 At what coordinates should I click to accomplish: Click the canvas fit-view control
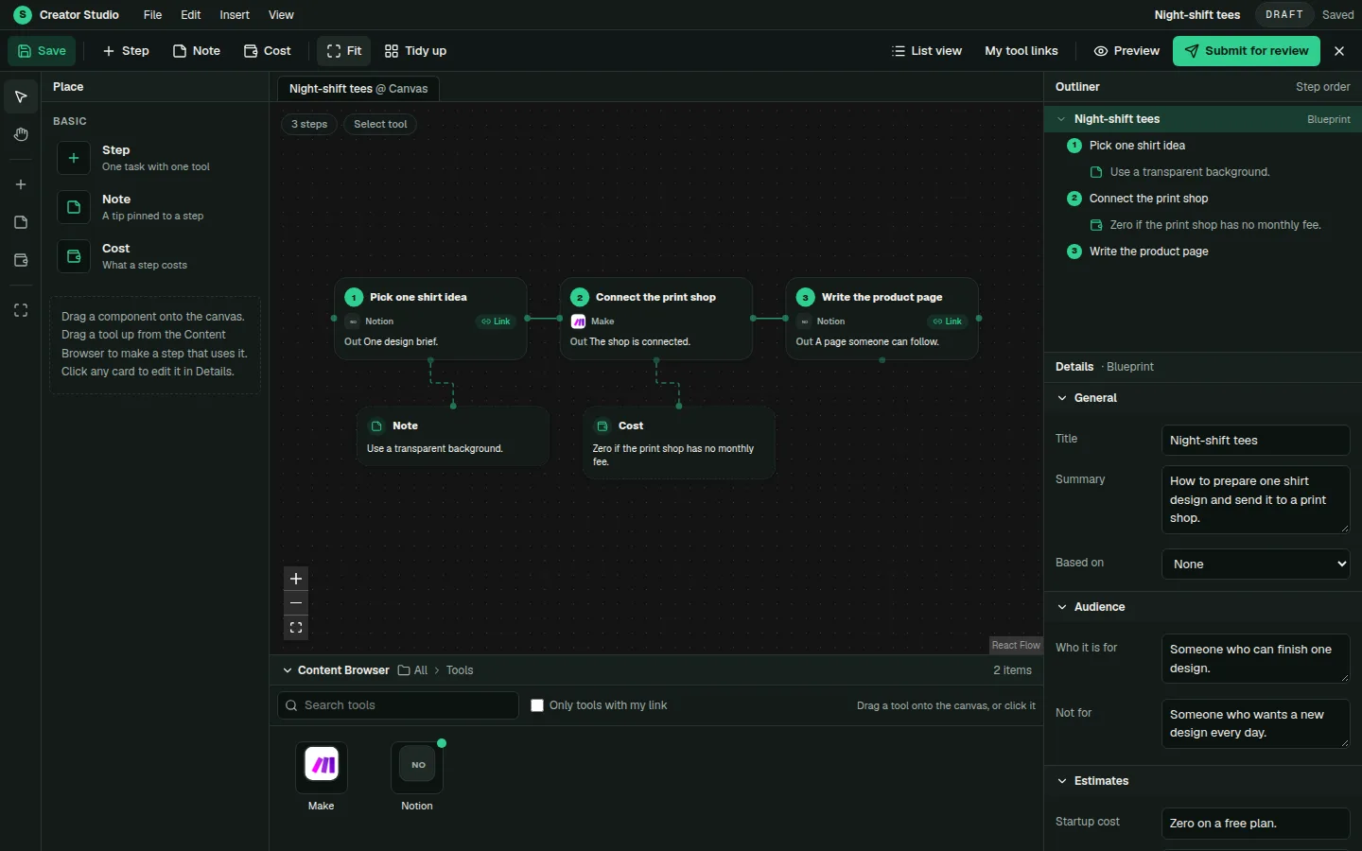[x=296, y=627]
